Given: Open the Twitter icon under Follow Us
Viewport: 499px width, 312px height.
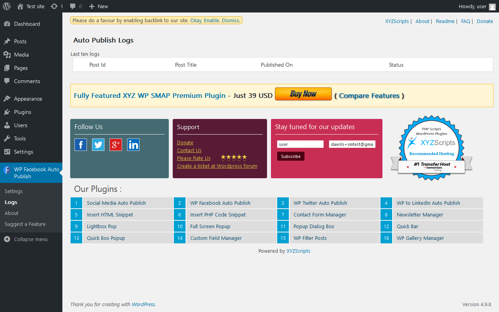Looking at the screenshot, I should tap(98, 145).
